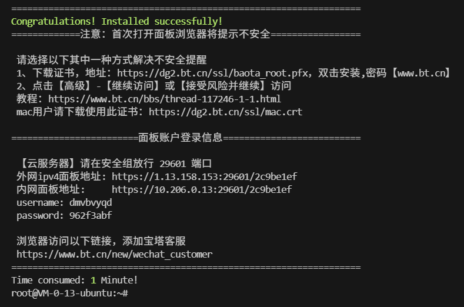Open the bbs thread-117246 tutorial link

pyautogui.click(x=165, y=99)
